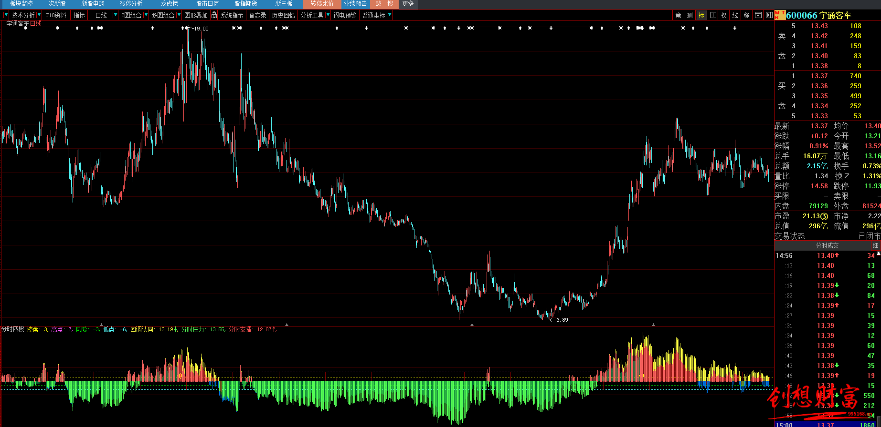Viewport: 881px width, 427px height.
Task: Open the 次新股 tab
Action: pyautogui.click(x=57, y=4)
